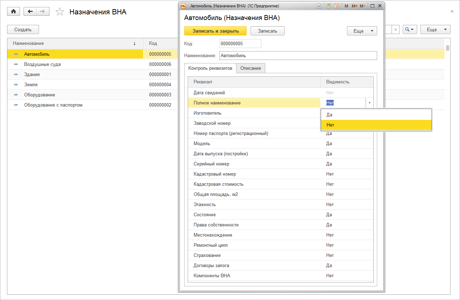Go back with the left arrow button
Viewport: 460px width, 300px height.
click(x=30, y=12)
